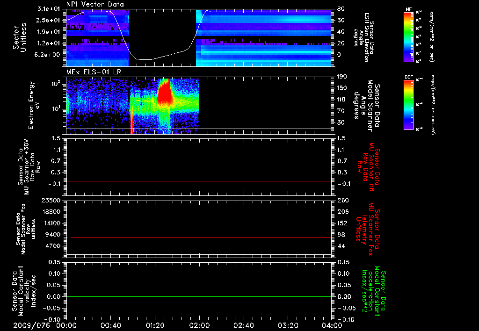Click the 'Model Scanner Pos Raw' axis label
This screenshot has width=479, height=331.
26,229
